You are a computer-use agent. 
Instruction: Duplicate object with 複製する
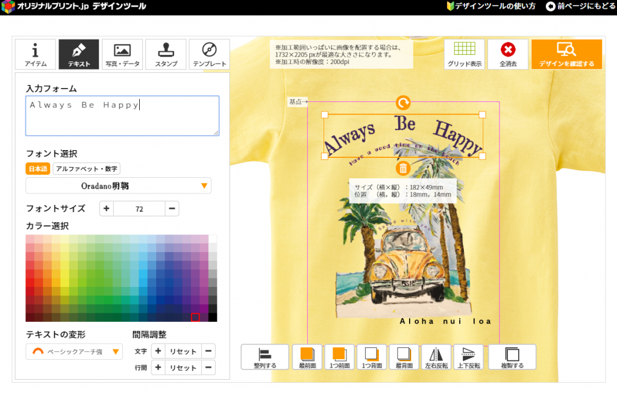click(x=512, y=357)
